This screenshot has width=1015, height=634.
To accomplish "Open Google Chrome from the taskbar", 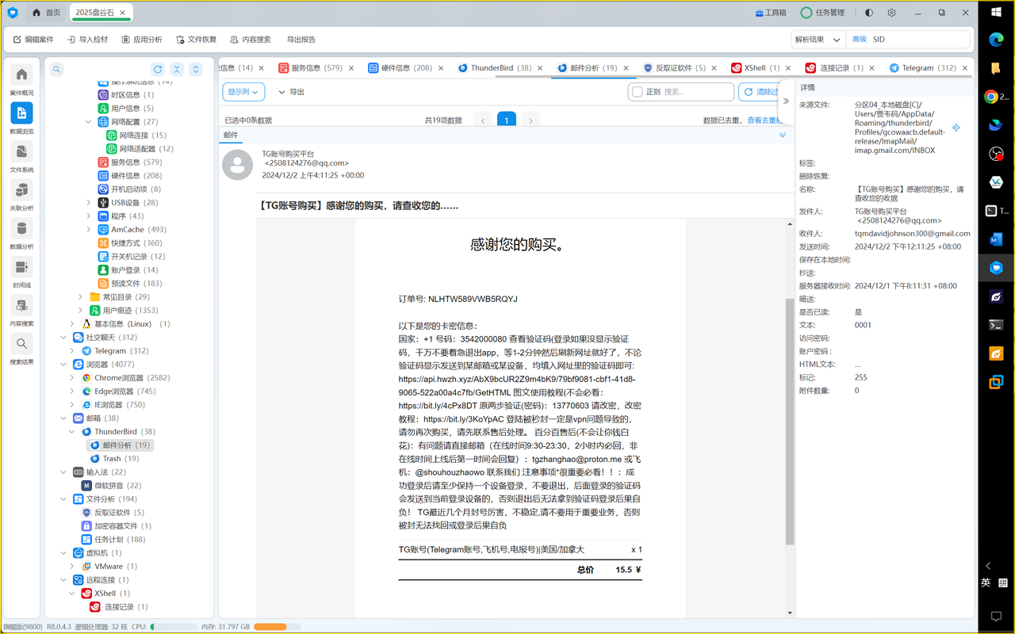I will (x=991, y=97).
